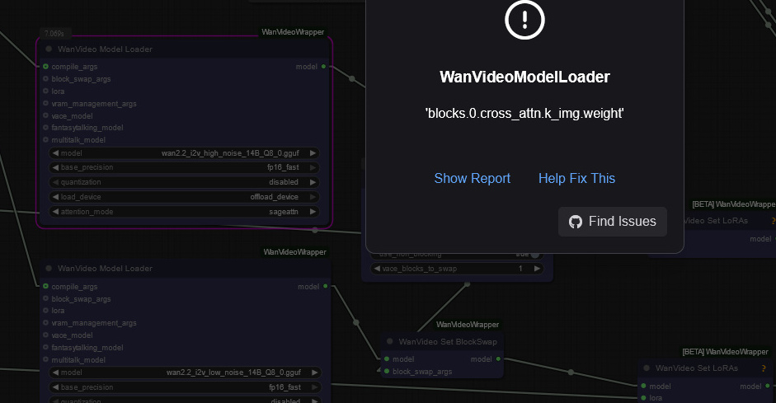Open base_precision combo on high_noise loader
Screen dimensions: 776x403
click(184, 167)
